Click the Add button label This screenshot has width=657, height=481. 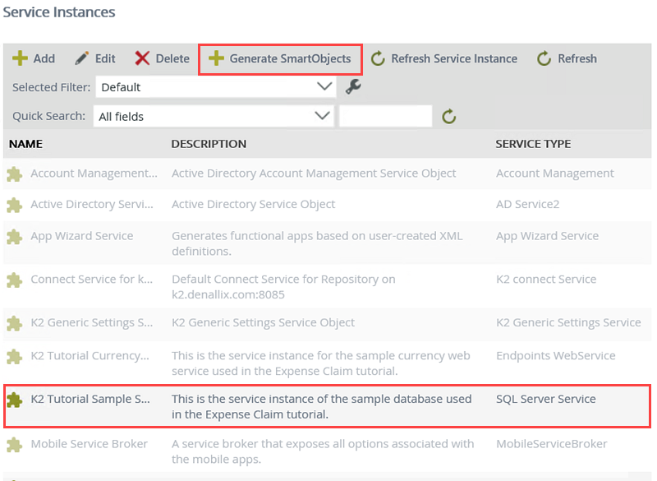coord(44,58)
